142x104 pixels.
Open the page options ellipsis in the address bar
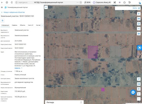tap(78, 3)
